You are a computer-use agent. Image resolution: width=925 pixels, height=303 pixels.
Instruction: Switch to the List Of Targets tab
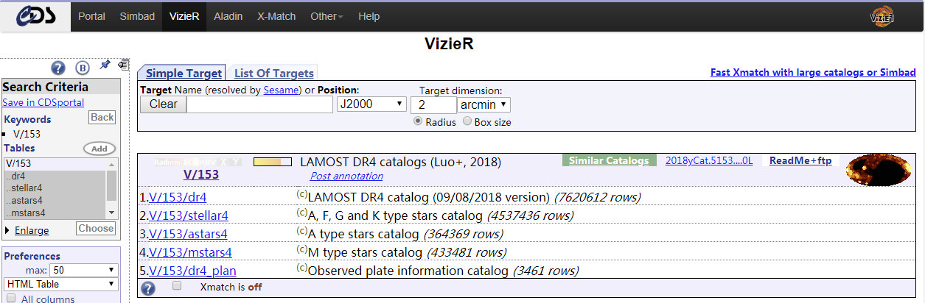[273, 73]
